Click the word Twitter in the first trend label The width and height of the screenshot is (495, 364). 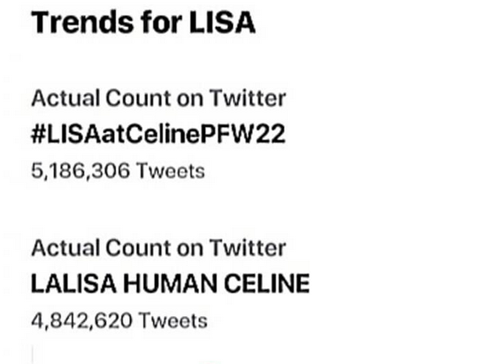point(248,98)
